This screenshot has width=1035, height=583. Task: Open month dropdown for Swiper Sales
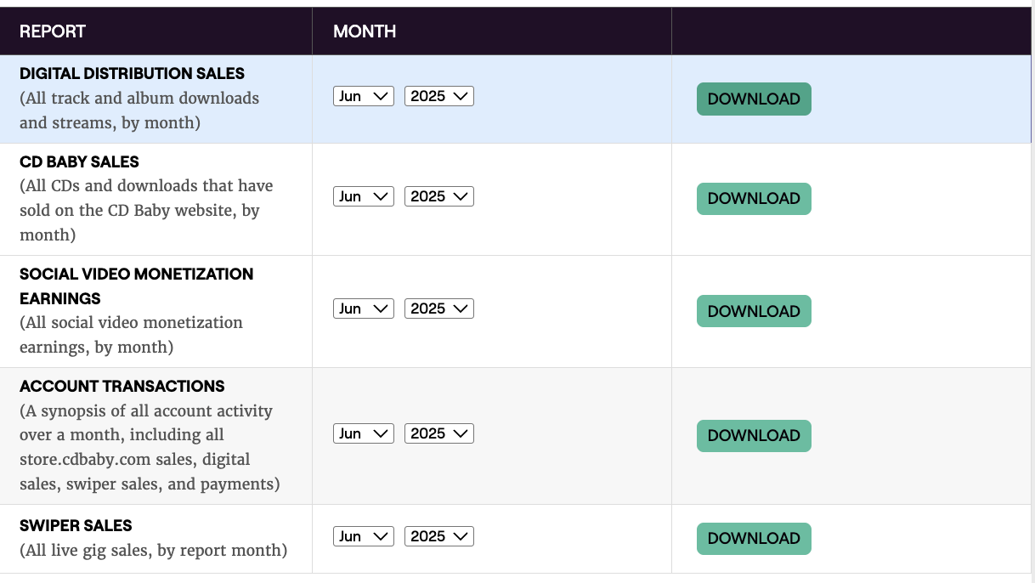[x=364, y=536]
